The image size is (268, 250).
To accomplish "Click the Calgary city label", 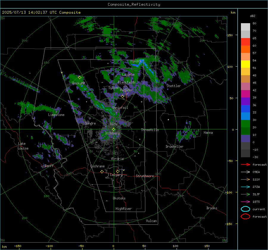I will pyautogui.click(x=116, y=175).
